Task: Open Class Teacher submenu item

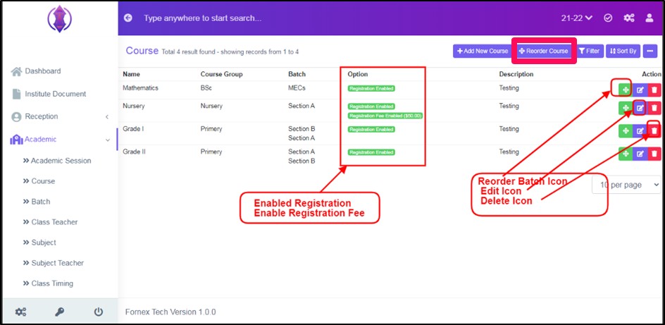Action: (x=50, y=222)
